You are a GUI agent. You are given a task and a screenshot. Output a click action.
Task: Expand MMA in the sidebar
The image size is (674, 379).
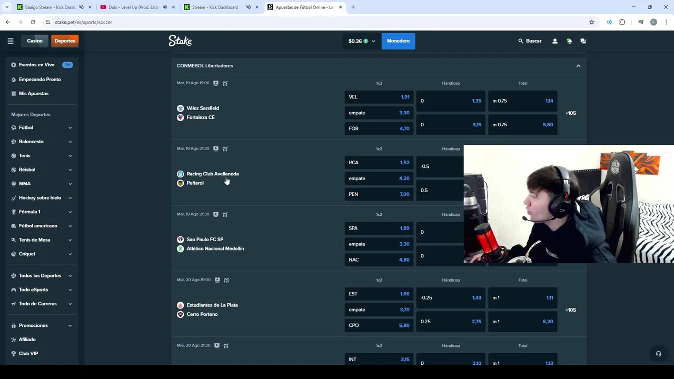point(70,184)
